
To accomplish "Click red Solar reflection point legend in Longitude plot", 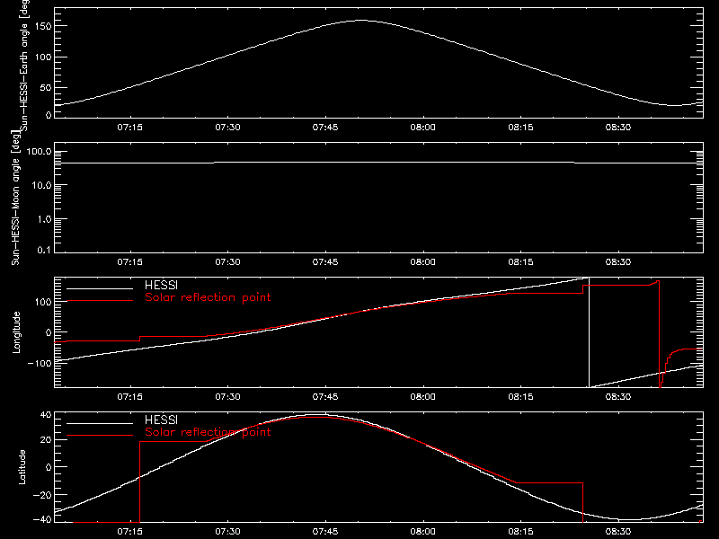I will point(208,297).
